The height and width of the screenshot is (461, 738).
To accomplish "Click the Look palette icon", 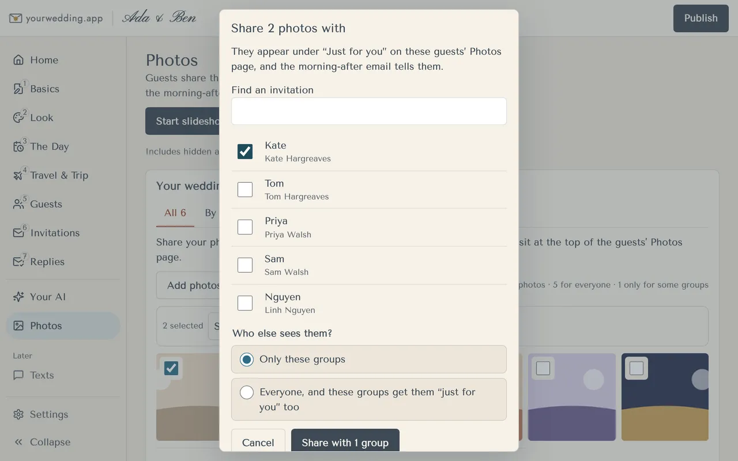I will 18,118.
